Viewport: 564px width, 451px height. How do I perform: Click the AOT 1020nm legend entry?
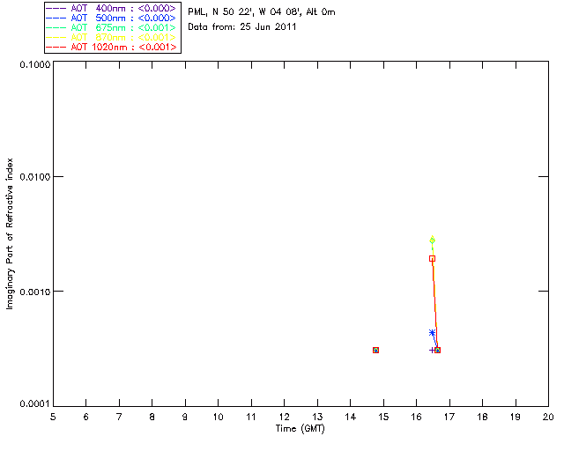click(111, 47)
